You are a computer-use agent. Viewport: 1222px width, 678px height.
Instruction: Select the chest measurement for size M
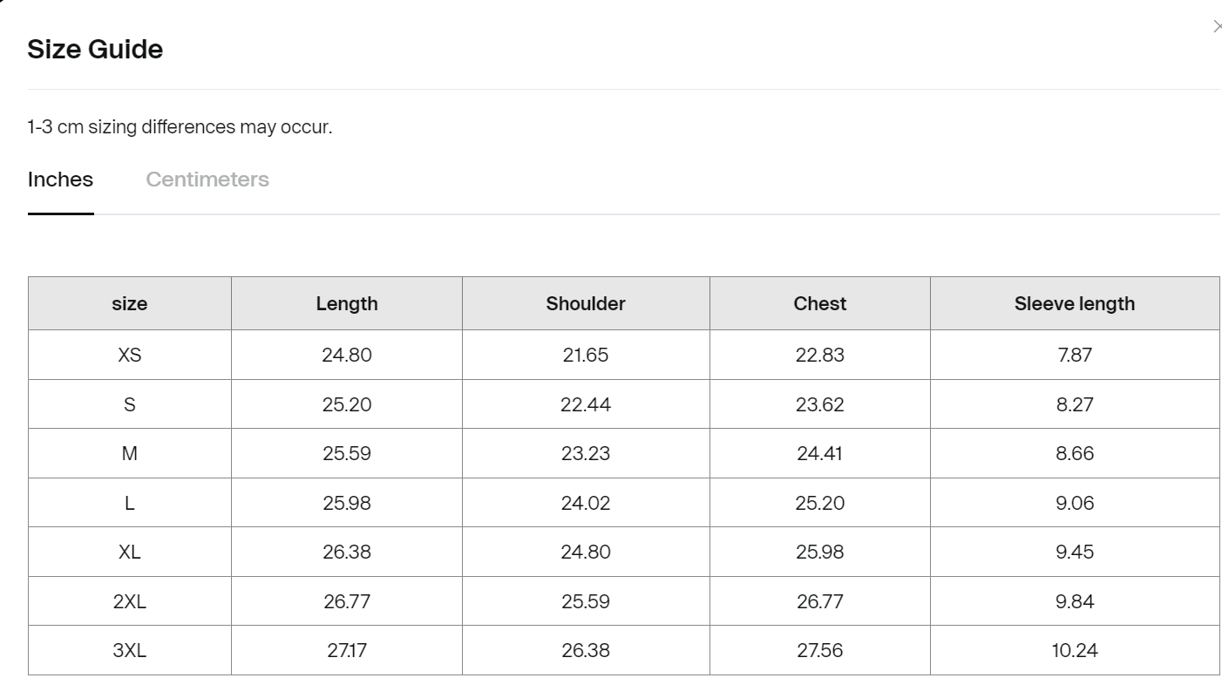(x=819, y=452)
